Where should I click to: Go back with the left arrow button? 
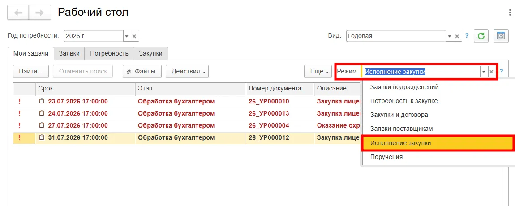18,13
